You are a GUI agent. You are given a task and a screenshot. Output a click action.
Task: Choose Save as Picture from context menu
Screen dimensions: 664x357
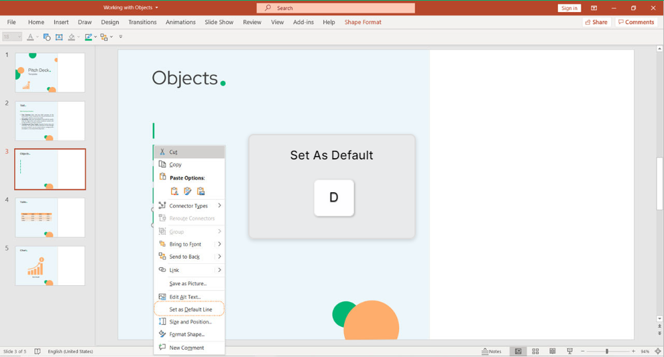(x=189, y=283)
